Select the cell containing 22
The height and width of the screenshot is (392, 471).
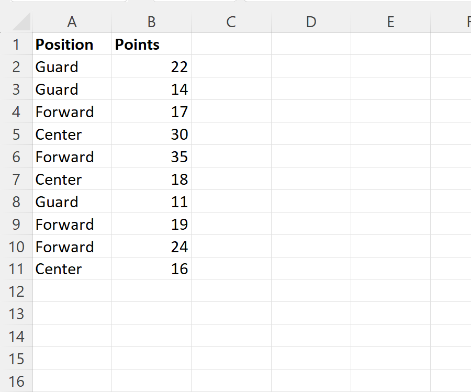pyautogui.click(x=151, y=66)
